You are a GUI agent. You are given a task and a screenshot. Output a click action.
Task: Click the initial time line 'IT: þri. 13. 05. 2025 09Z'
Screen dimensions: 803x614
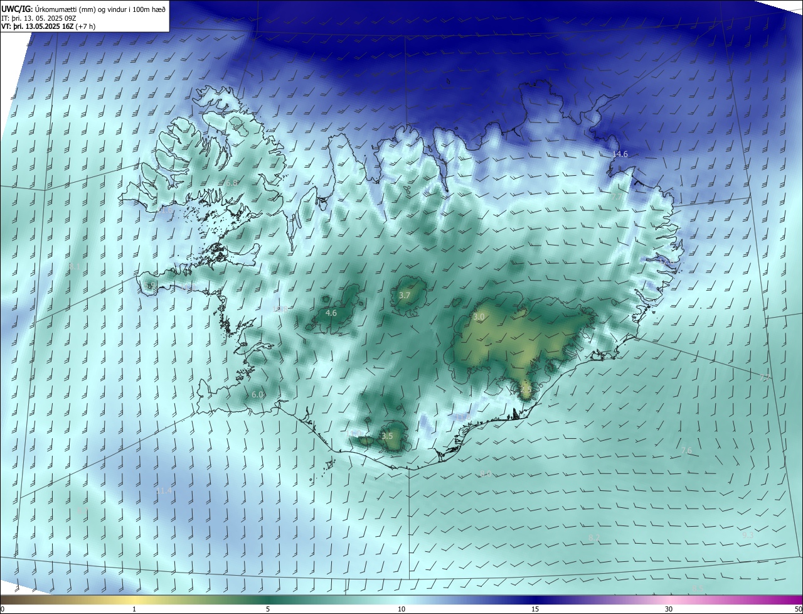[40, 18]
